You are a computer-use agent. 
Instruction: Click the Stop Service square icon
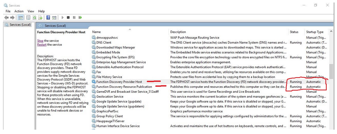(x=68, y=18)
